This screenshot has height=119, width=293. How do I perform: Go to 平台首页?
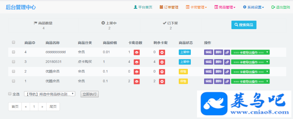click(143, 7)
